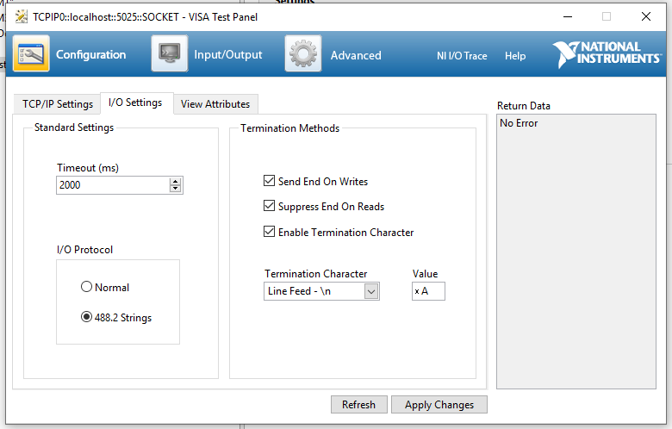This screenshot has width=672, height=429.
Task: Decrease Timeout using the down arrow
Action: click(x=176, y=189)
